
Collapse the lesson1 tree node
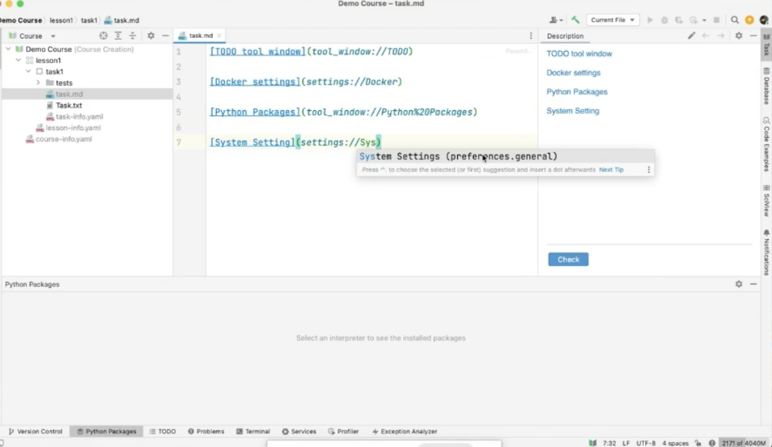click(18, 60)
